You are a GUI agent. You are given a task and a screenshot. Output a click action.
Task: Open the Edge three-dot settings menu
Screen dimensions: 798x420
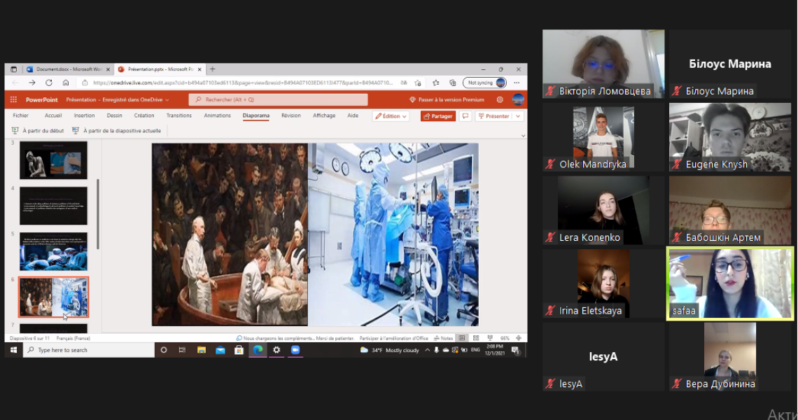pyautogui.click(x=517, y=83)
